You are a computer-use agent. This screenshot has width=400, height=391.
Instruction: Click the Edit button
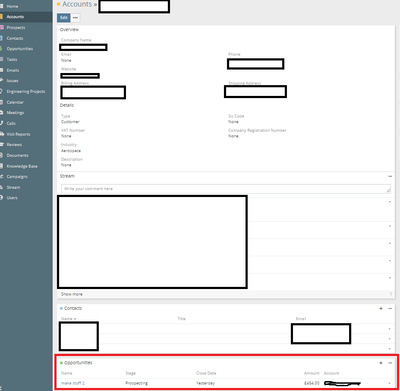coord(63,18)
